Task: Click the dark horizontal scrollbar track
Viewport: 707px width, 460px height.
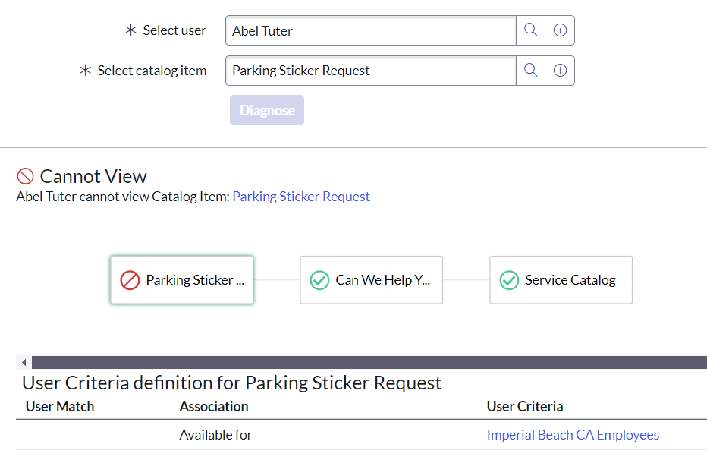Action: coord(364,362)
